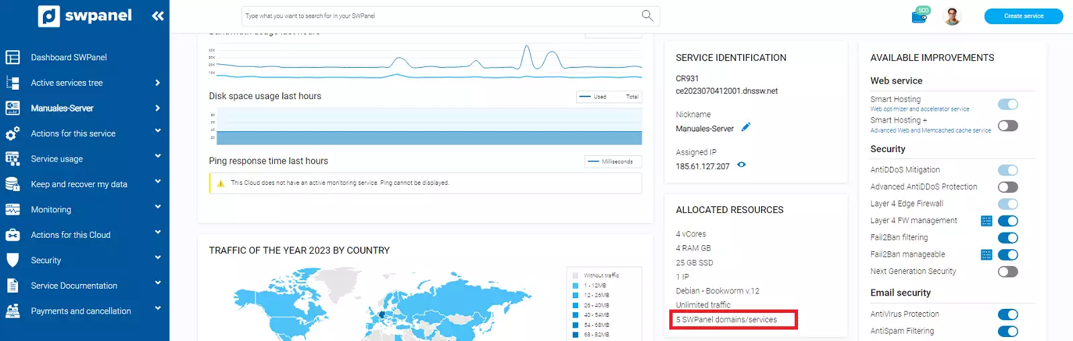Viewport: 1073px width, 341px height.
Task: Enable Next Generation Security switch
Action: [x=1007, y=272]
